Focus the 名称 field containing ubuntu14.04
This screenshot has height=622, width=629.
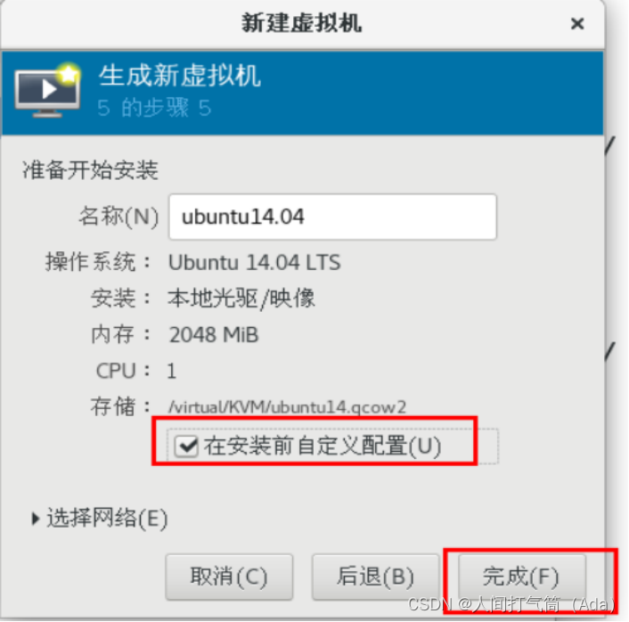pos(332,217)
